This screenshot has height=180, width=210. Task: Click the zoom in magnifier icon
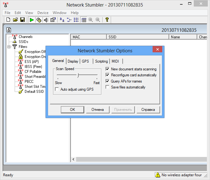coord(91,20)
